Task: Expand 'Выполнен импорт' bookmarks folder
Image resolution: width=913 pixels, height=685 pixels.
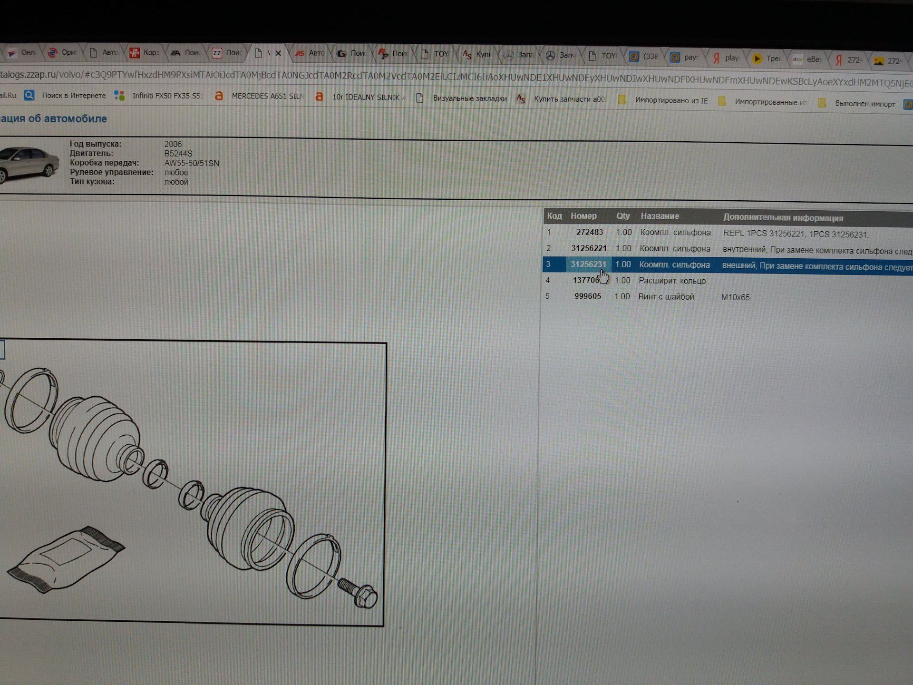Action: click(x=864, y=104)
